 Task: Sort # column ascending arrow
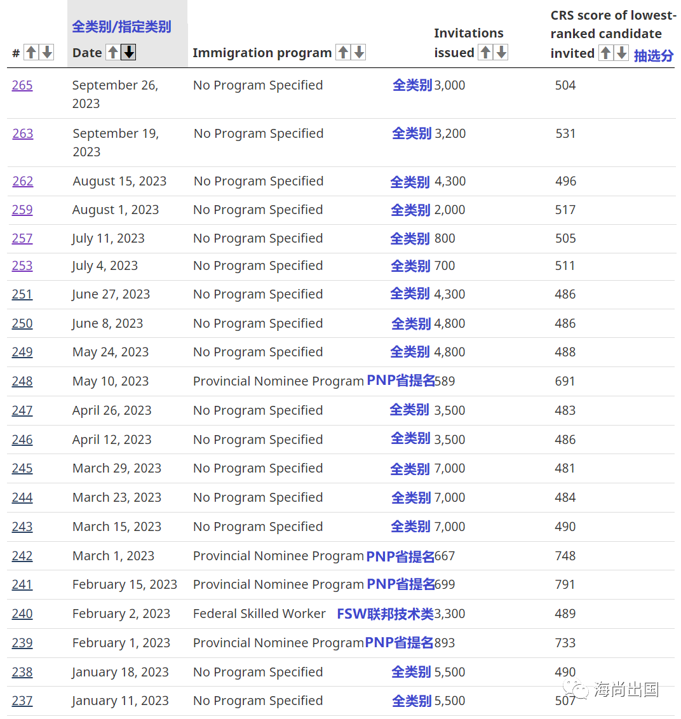[30, 53]
